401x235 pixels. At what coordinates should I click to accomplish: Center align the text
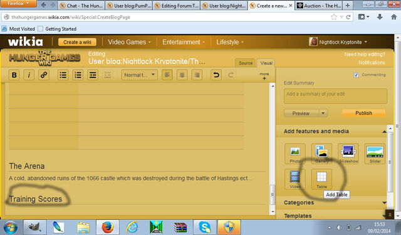(182, 75)
